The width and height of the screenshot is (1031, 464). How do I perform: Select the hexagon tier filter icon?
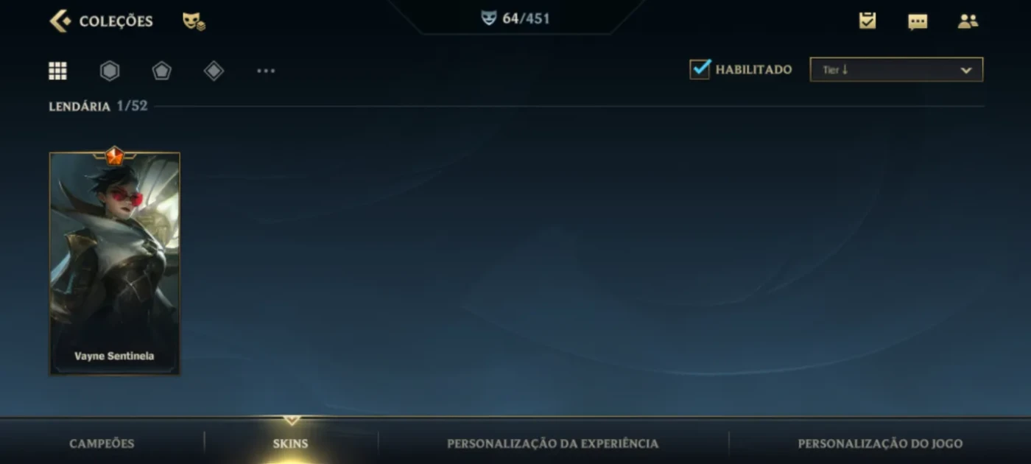(110, 71)
